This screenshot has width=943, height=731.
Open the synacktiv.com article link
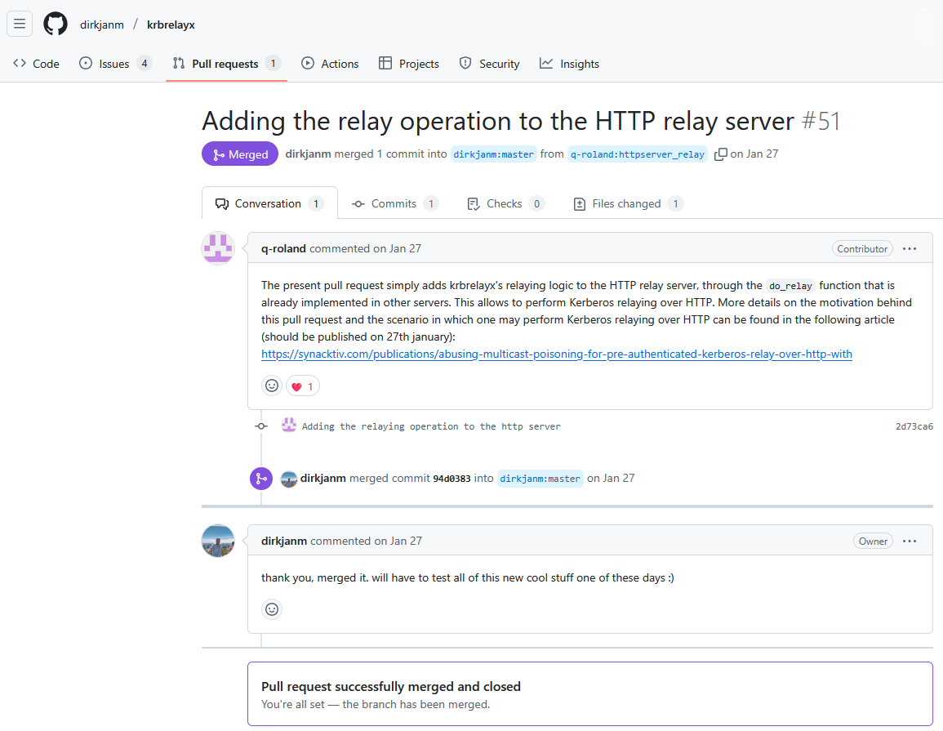coord(556,354)
